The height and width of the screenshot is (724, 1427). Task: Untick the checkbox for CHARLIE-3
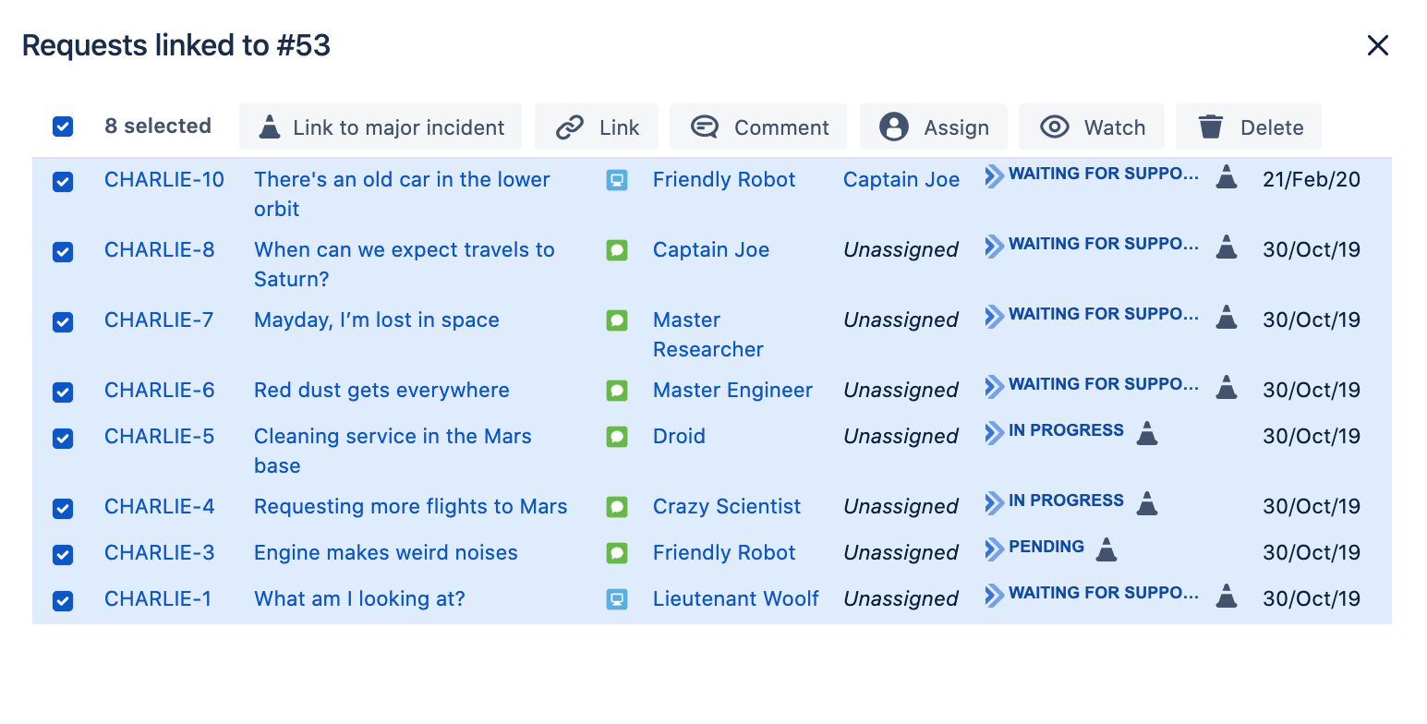tap(63, 555)
